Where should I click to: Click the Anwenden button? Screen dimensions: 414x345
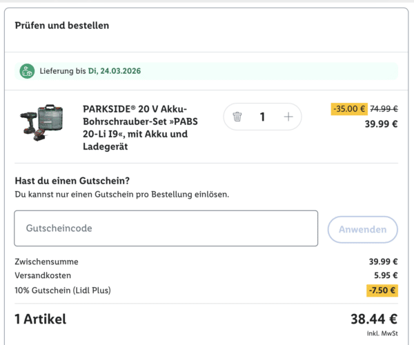tap(362, 229)
